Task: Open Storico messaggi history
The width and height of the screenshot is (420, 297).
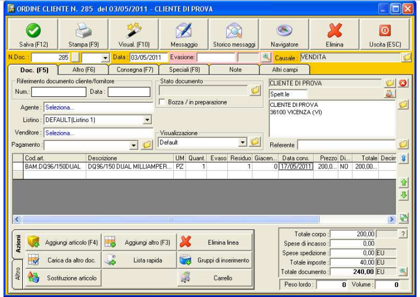Action: (234, 34)
